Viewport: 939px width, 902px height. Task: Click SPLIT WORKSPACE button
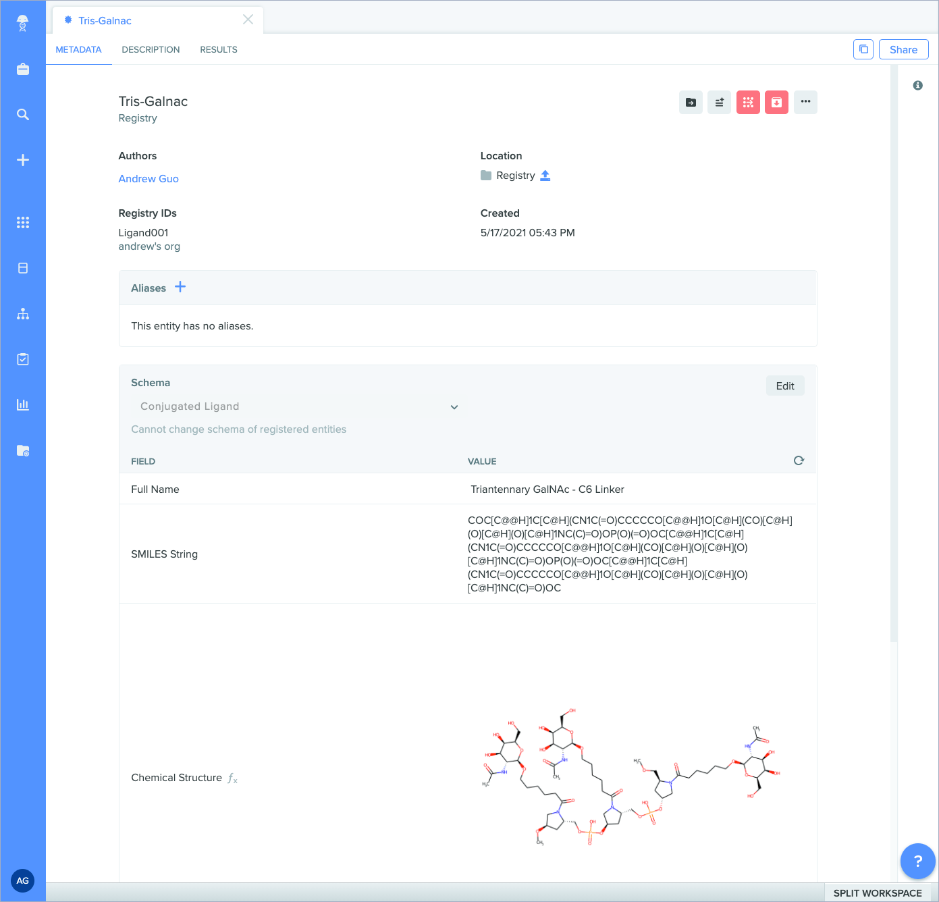pos(878,893)
